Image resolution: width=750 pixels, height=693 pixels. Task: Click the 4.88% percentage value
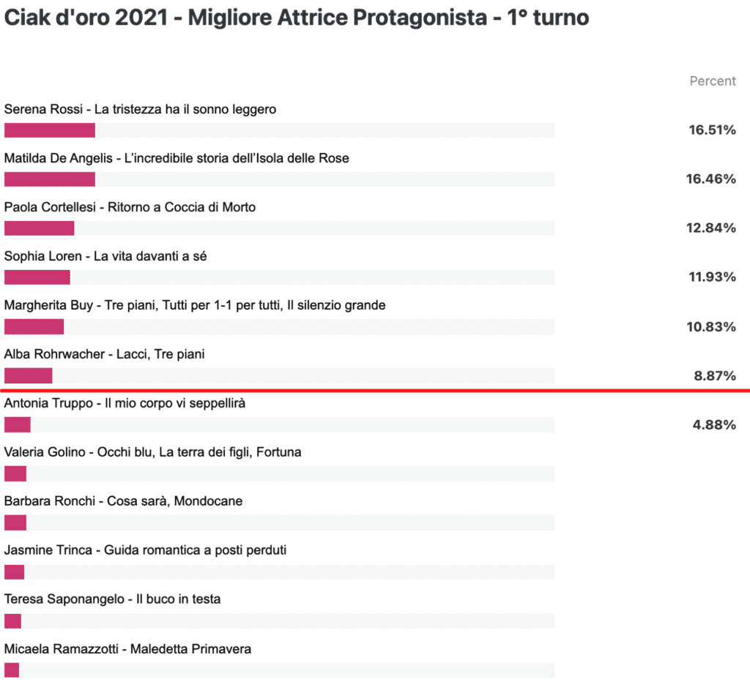(x=714, y=425)
